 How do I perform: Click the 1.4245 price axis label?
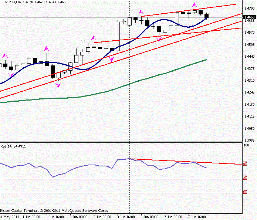(250, 92)
